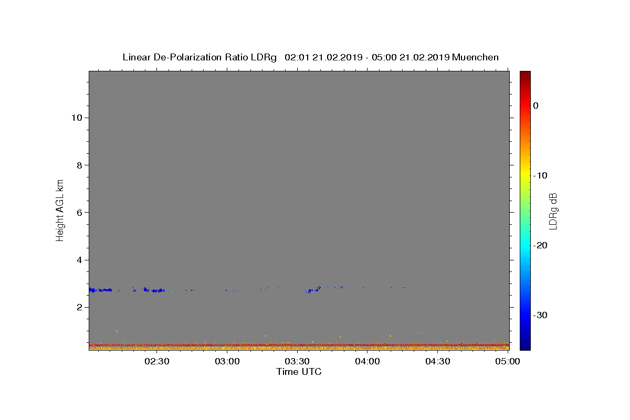Click the 02:30 time tick label
The width and height of the screenshot is (630, 420).
157,361
